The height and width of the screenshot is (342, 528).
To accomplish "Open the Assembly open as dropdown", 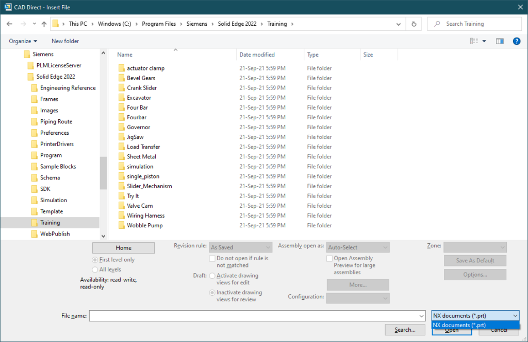I will (358, 247).
